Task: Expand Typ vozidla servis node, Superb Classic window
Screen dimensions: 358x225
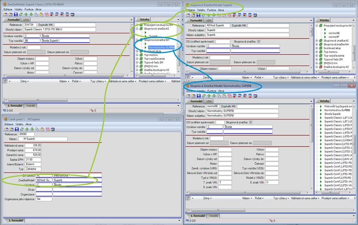Action: click(x=137, y=59)
